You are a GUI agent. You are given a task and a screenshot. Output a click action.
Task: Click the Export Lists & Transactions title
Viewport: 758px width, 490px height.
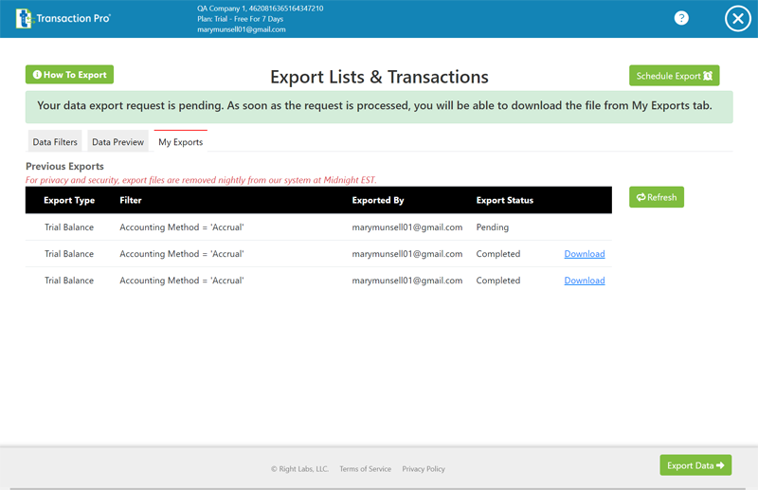(x=380, y=77)
